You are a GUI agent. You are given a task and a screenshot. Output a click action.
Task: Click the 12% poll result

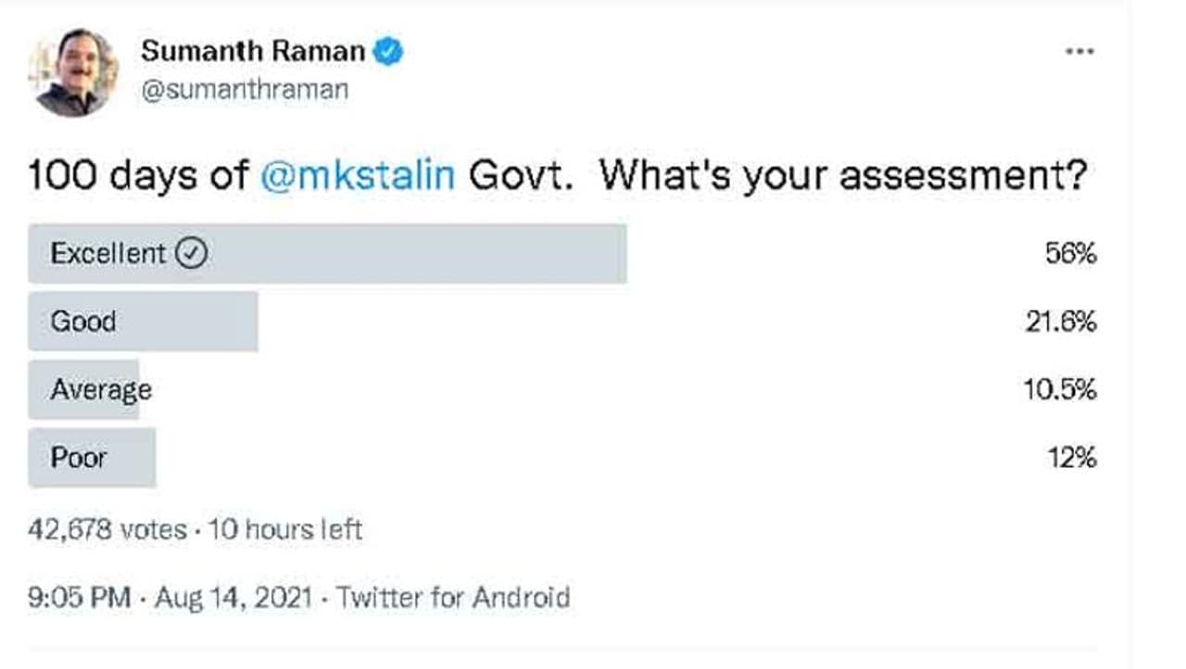[1073, 458]
